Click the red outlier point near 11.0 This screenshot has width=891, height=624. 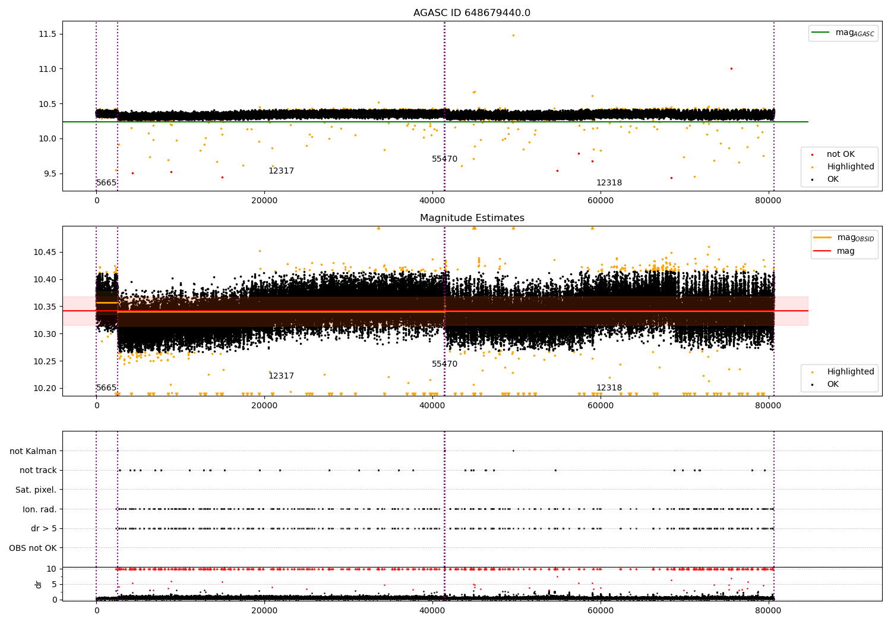click(731, 68)
